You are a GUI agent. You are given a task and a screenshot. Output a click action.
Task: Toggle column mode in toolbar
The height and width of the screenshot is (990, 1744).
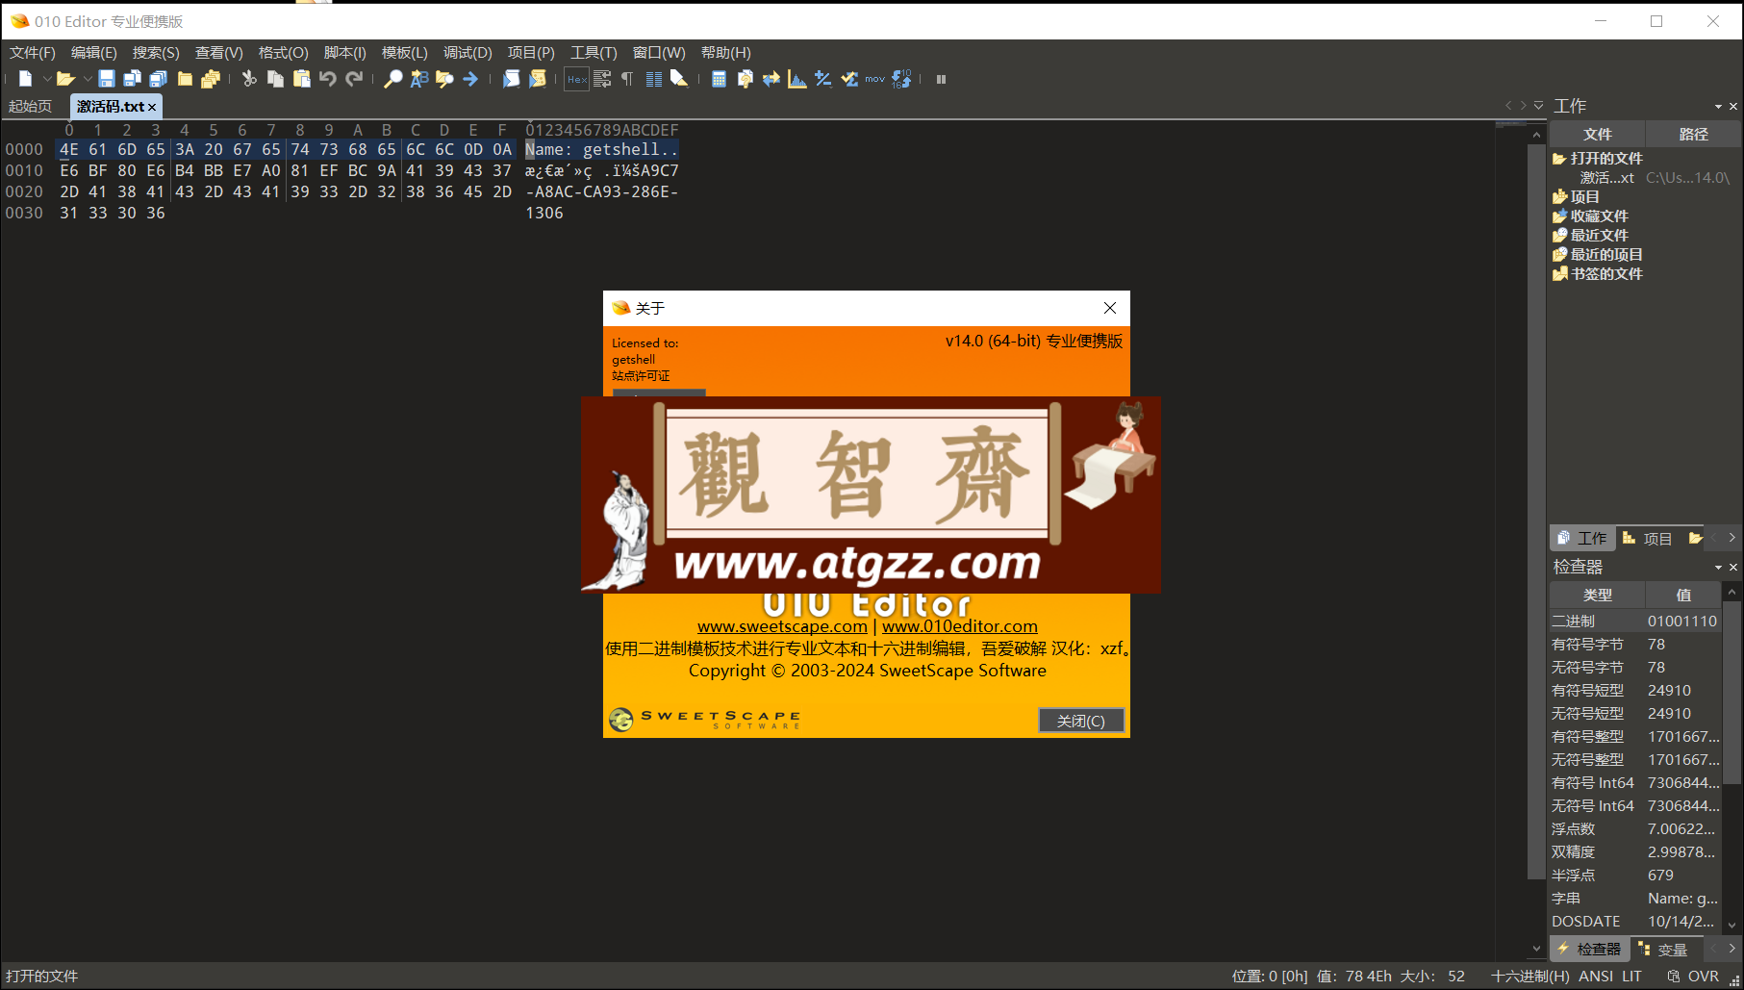[x=653, y=79]
